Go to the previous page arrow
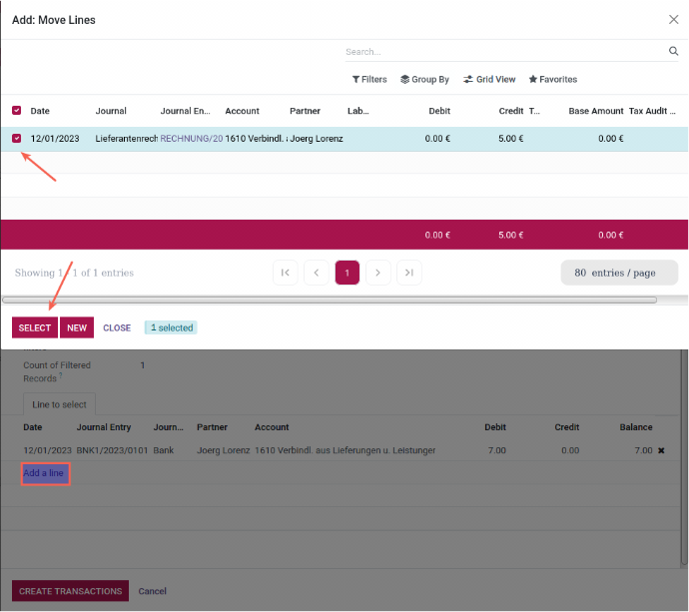This screenshot has height=612, width=689. click(317, 273)
